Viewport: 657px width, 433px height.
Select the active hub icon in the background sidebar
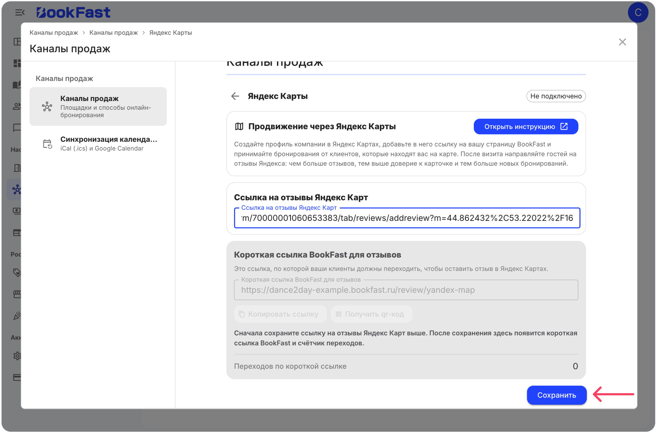pyautogui.click(x=17, y=190)
